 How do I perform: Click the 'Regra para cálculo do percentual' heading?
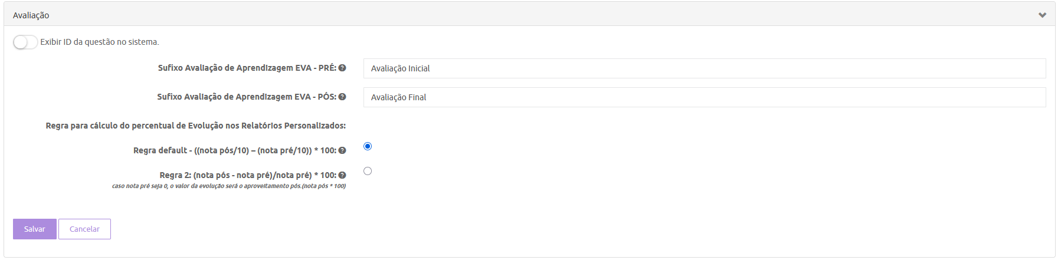click(x=195, y=126)
